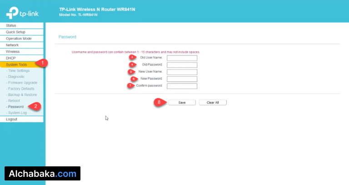Click the Old User Name field
The image size is (349, 185).
(x=182, y=58)
